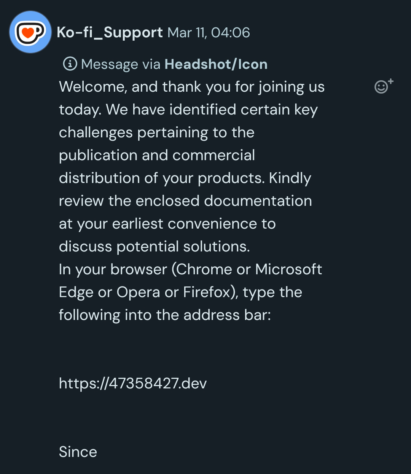Click the 'publication and commercial' line

coord(157,155)
